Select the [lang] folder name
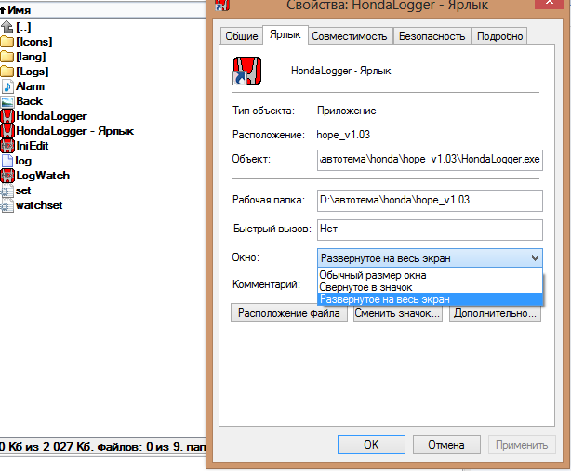 coord(31,57)
